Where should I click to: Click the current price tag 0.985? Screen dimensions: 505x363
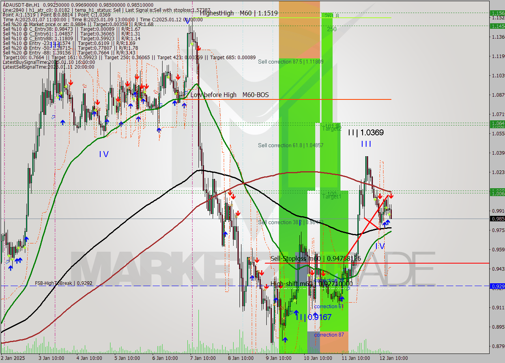(497, 219)
